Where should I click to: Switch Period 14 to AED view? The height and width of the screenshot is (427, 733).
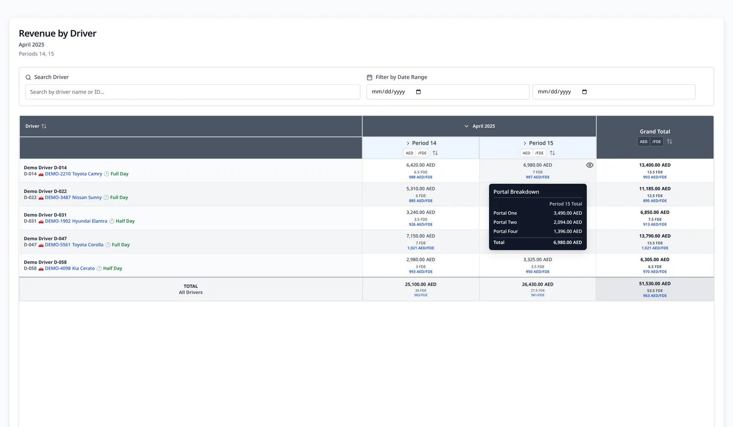tap(410, 153)
